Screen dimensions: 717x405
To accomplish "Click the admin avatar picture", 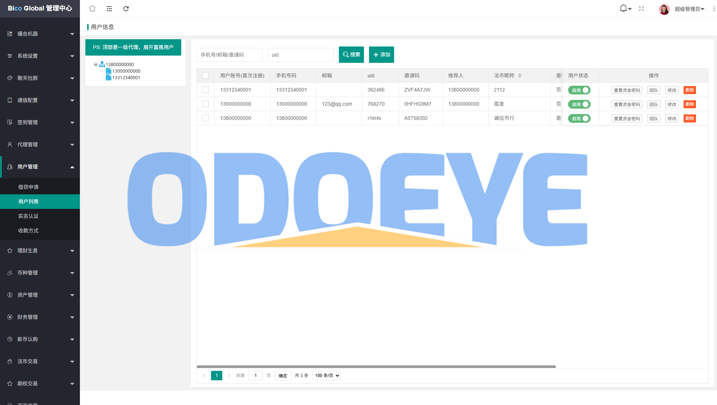I will [x=664, y=9].
